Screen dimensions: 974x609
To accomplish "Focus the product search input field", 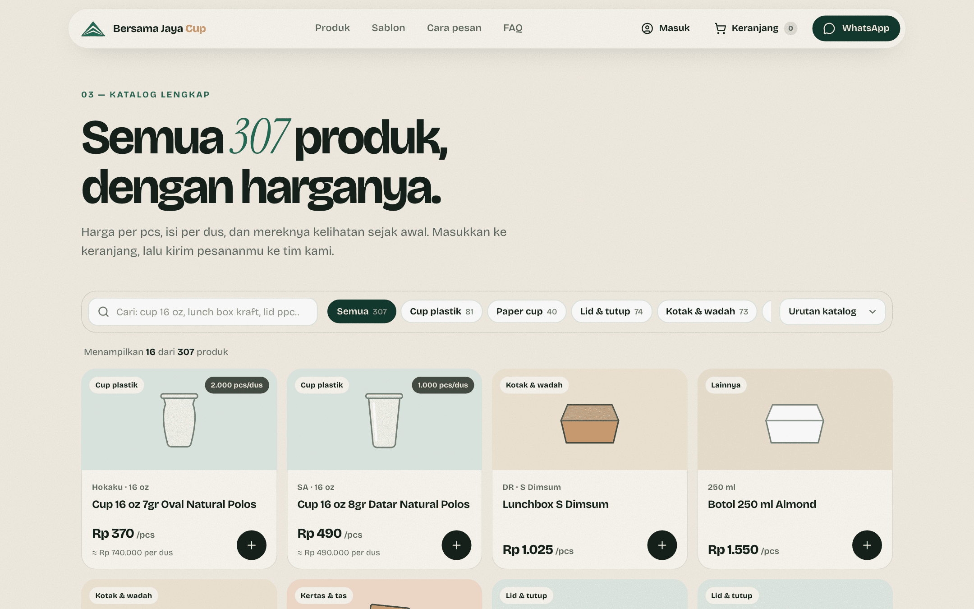I will 203,312.
